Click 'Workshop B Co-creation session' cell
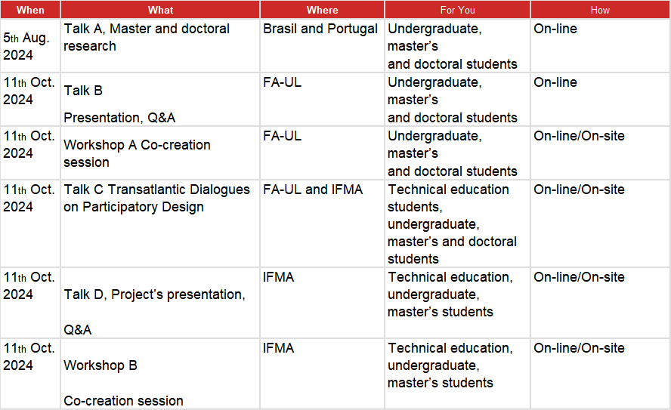The image size is (671, 410). tap(160, 374)
